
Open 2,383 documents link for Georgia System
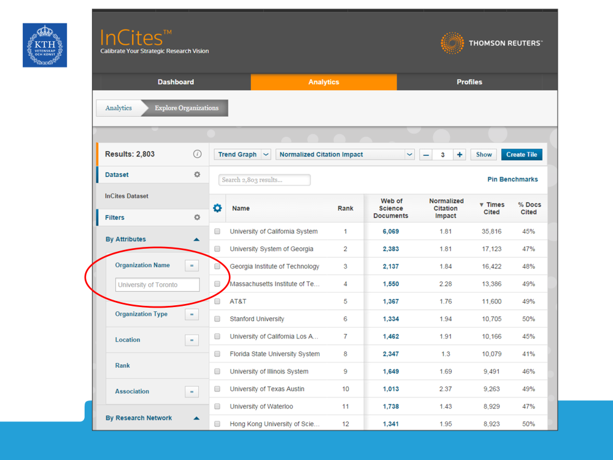390,249
